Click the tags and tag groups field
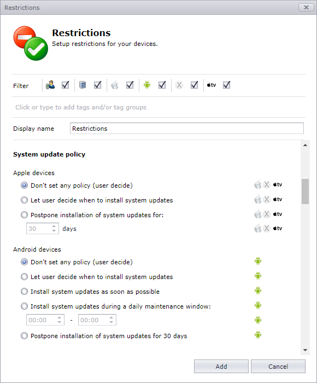Image resolution: width=317 pixels, height=383 pixels. pos(158,107)
